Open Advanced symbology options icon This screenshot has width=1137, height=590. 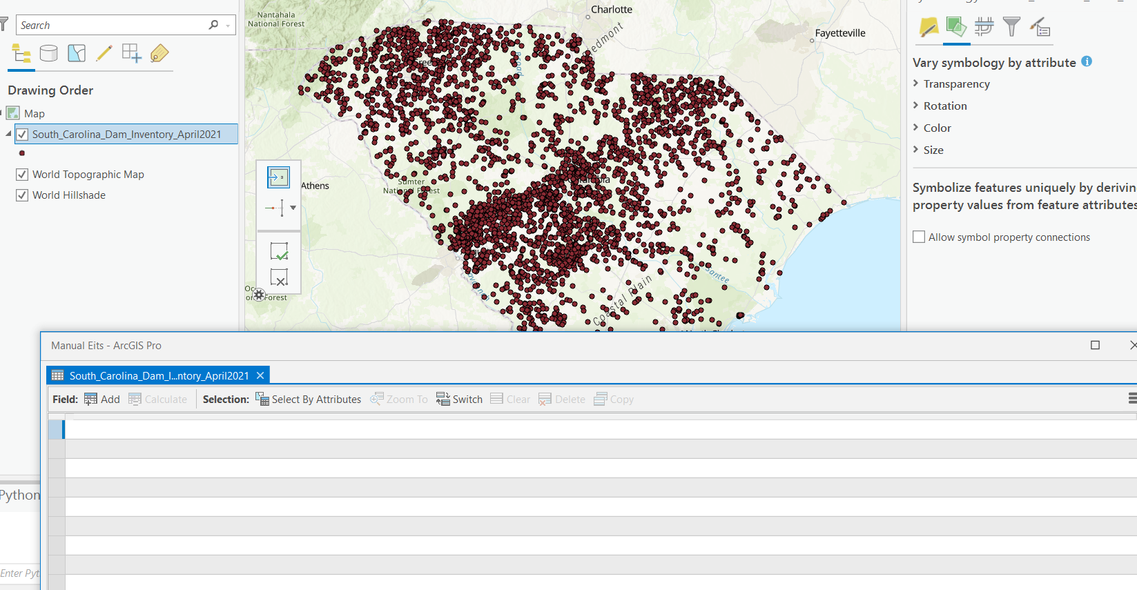point(1040,28)
